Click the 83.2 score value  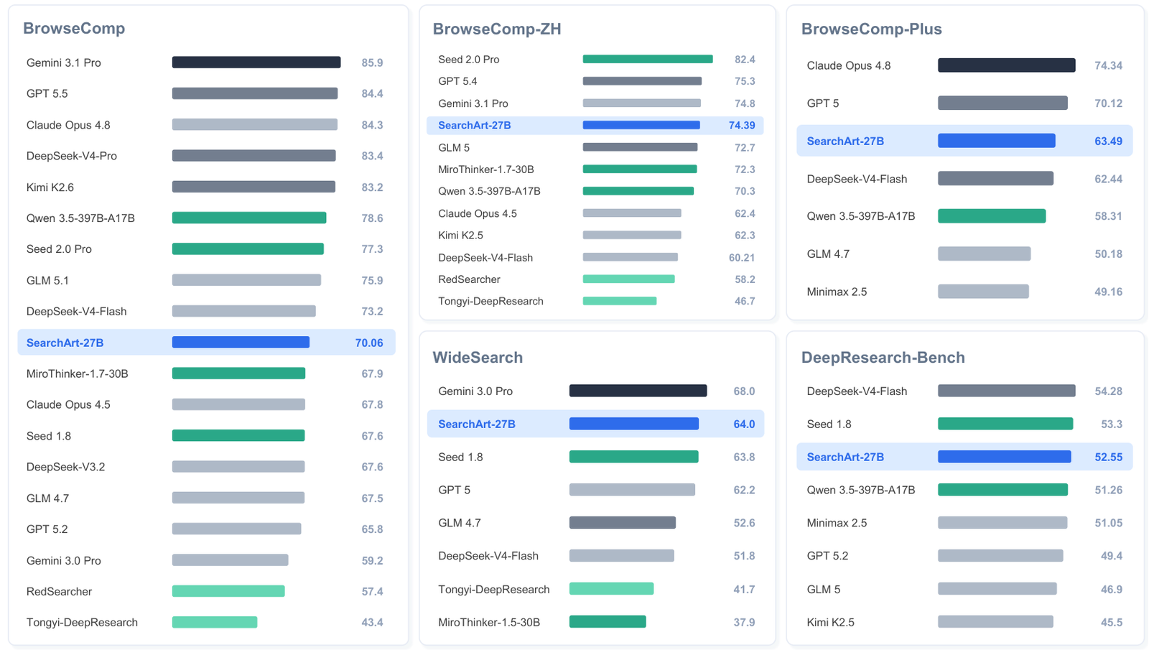click(372, 187)
